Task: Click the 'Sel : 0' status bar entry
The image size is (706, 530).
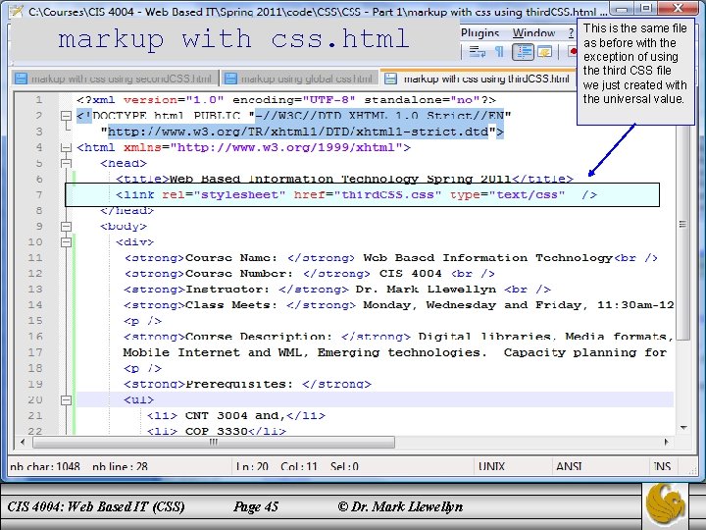Action: (x=344, y=466)
